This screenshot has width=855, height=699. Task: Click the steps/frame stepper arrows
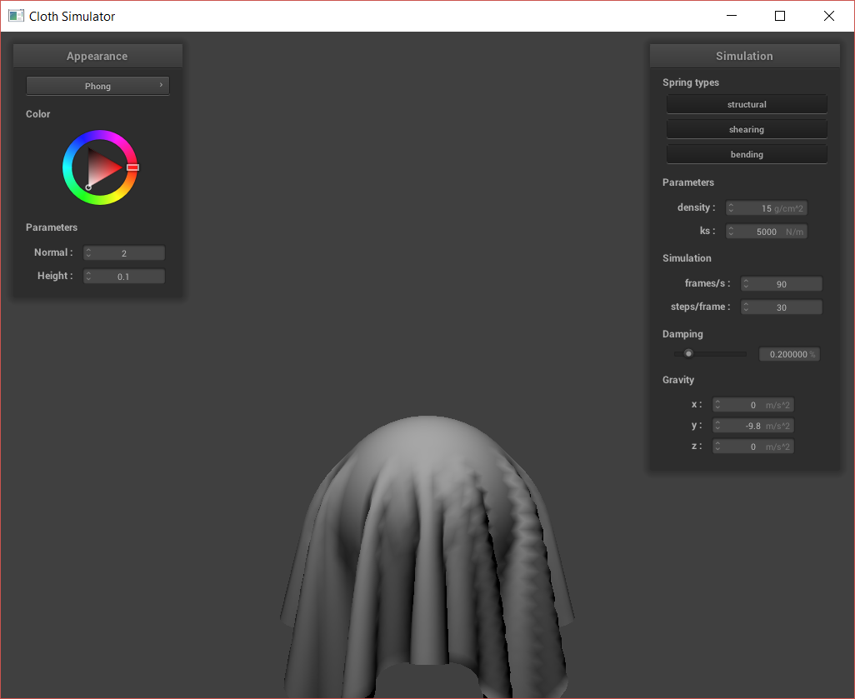(x=746, y=307)
